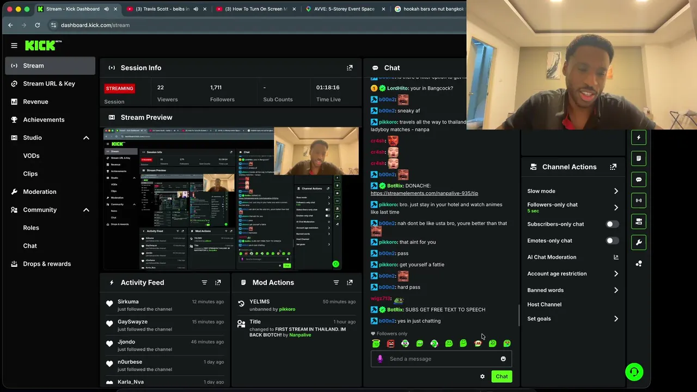Collapse the Studio sidebar section
697x392 pixels.
pos(86,138)
